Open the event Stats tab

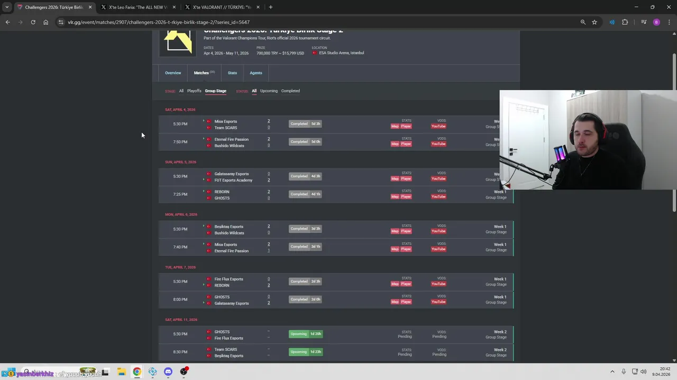(x=232, y=73)
